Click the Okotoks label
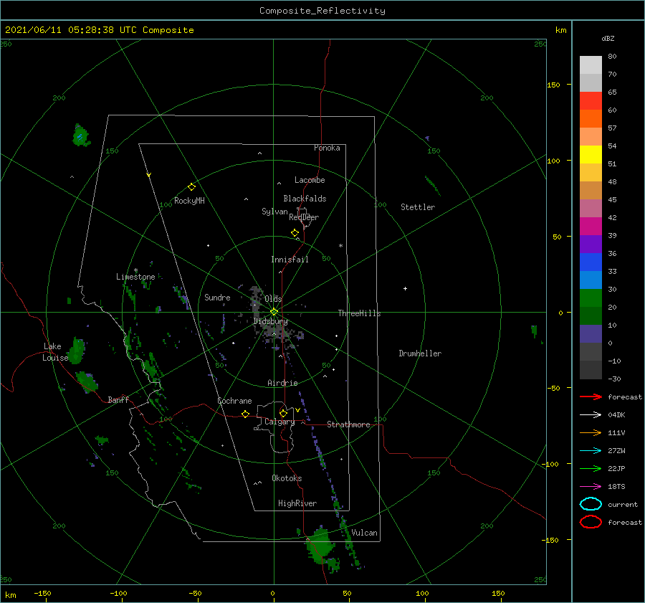Image resolution: width=645 pixels, height=603 pixels. pyautogui.click(x=287, y=478)
